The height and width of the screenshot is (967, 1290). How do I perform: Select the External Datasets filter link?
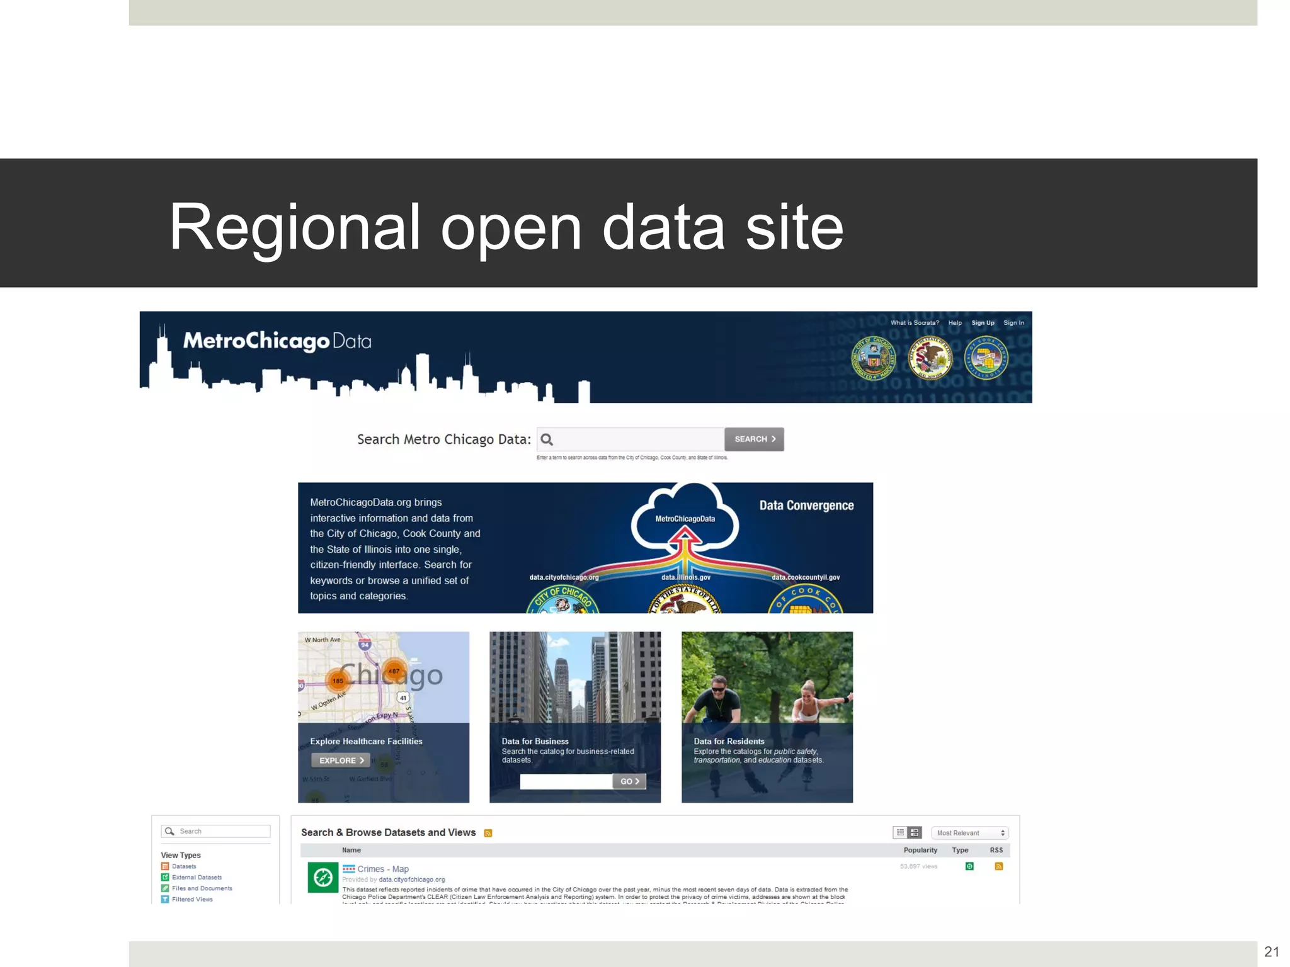click(197, 877)
